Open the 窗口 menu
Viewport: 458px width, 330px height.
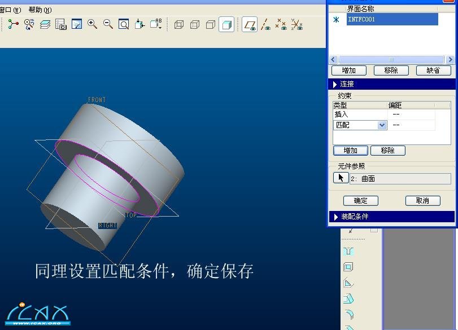point(10,10)
